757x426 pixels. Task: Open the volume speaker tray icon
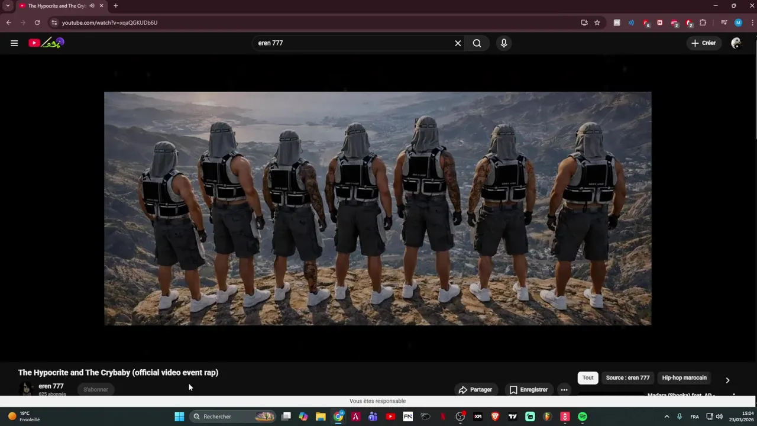(x=719, y=417)
